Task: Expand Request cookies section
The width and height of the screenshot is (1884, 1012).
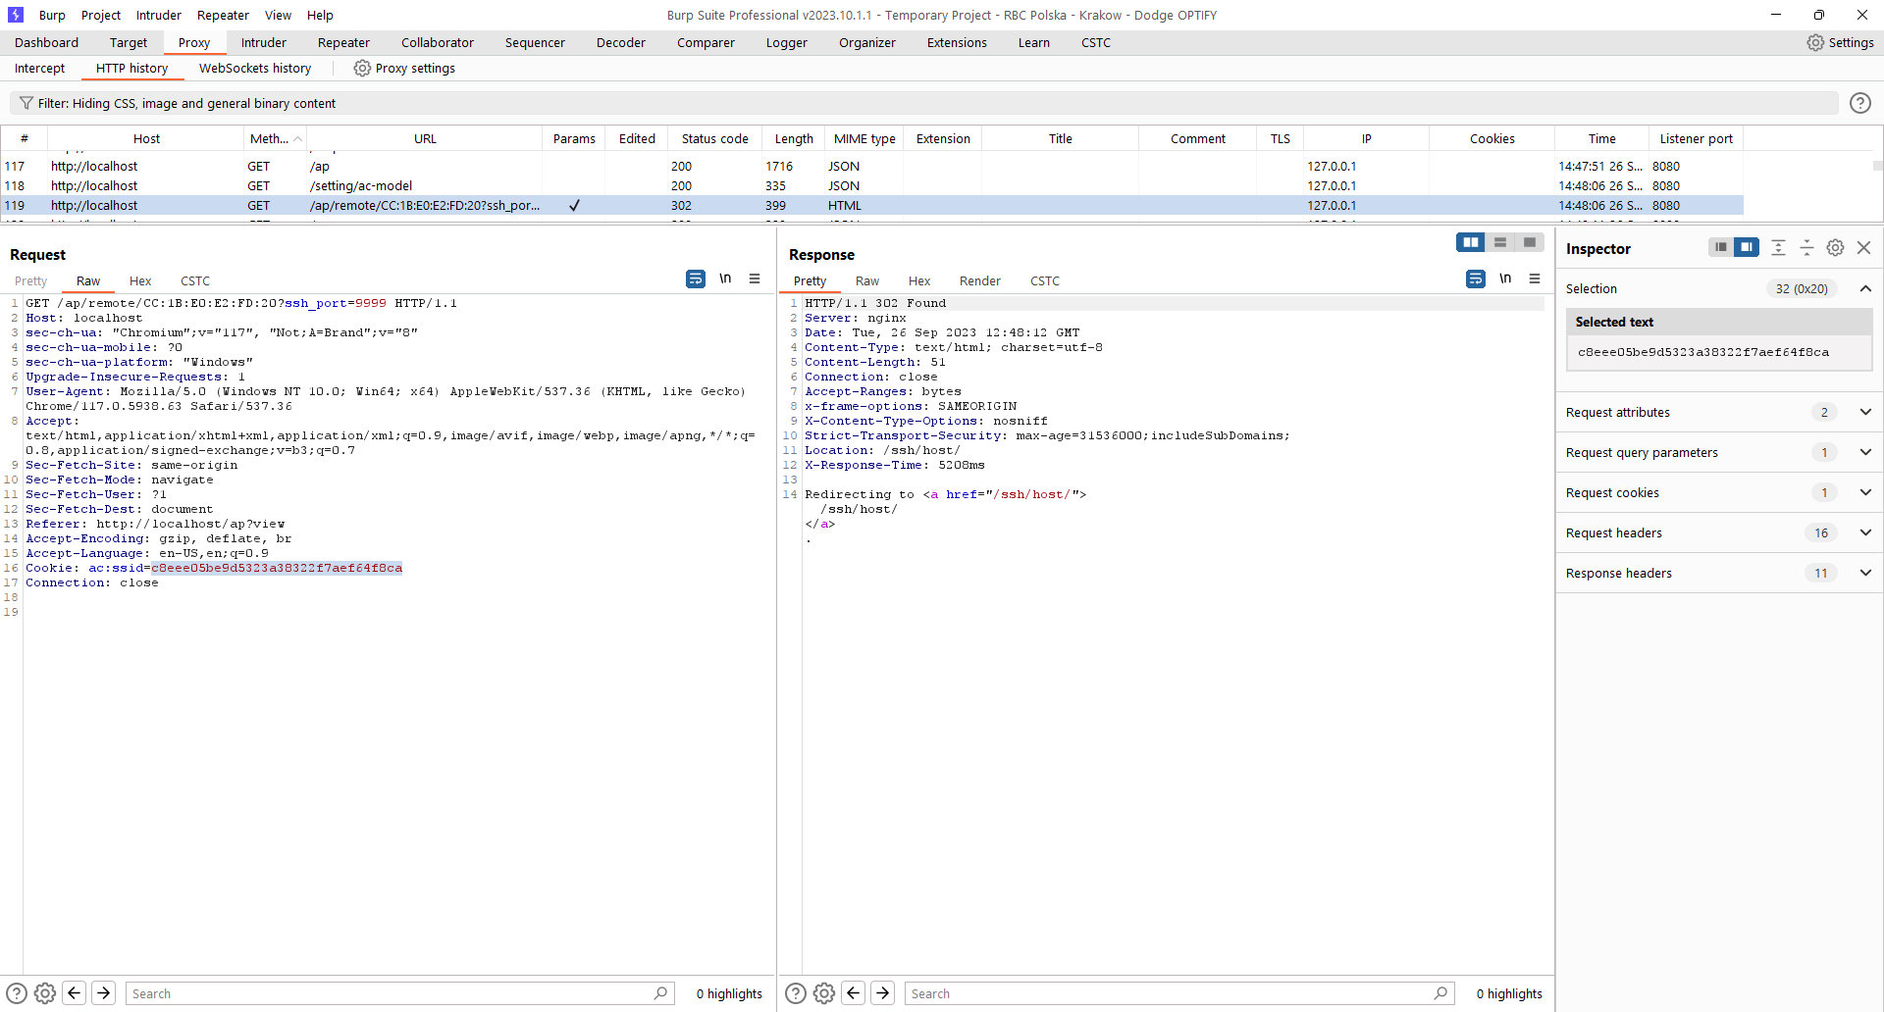Action: [1865, 492]
